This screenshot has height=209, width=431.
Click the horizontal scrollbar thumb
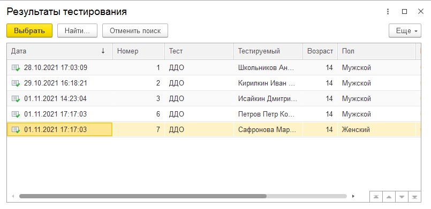143,196
